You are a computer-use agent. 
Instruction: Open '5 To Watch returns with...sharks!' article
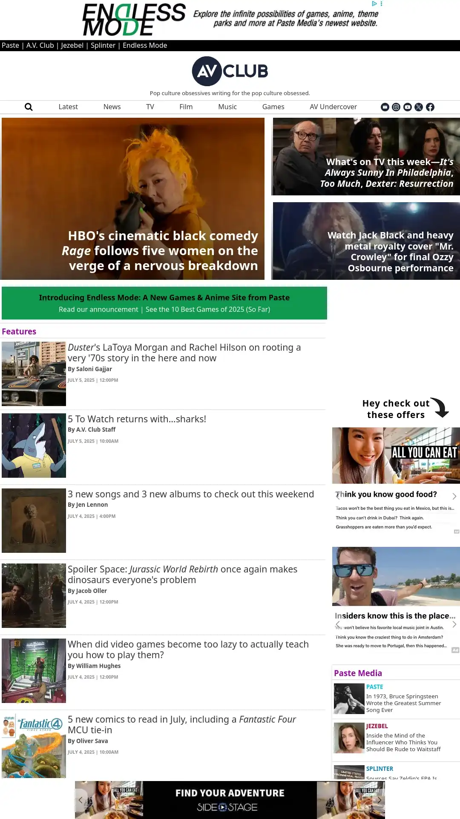coord(137,419)
